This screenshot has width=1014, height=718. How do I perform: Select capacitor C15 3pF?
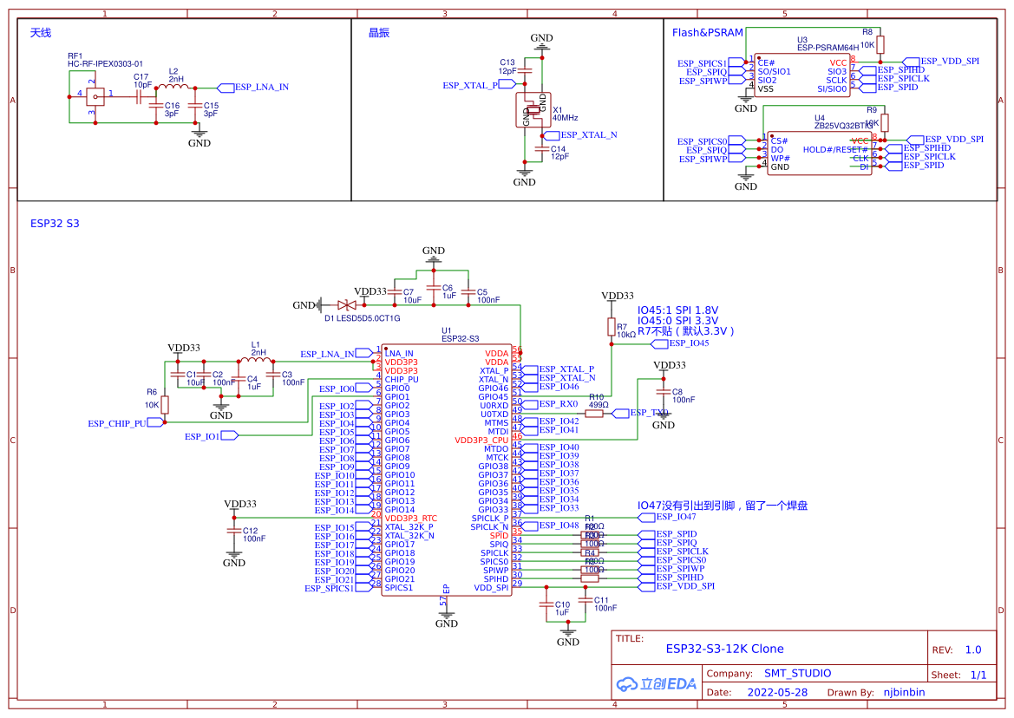[194, 105]
